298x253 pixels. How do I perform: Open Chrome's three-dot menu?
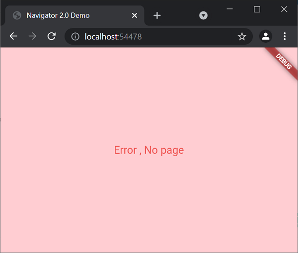(x=285, y=36)
